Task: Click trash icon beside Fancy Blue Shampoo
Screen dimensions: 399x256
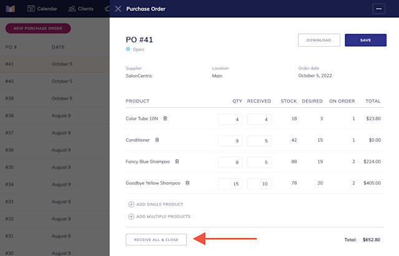Action: coord(177,162)
